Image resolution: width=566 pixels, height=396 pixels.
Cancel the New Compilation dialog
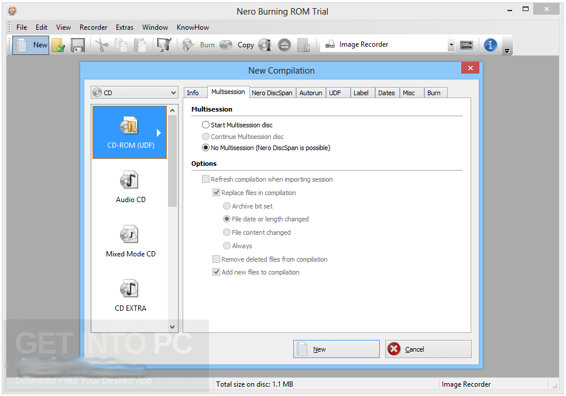click(x=428, y=349)
